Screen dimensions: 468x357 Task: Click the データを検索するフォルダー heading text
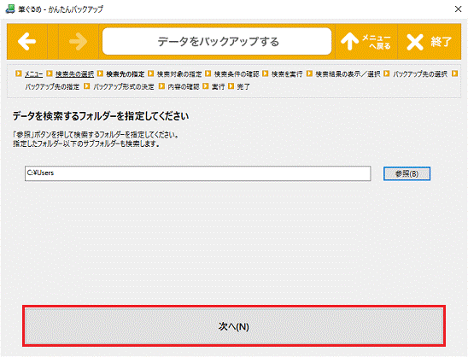101,116
